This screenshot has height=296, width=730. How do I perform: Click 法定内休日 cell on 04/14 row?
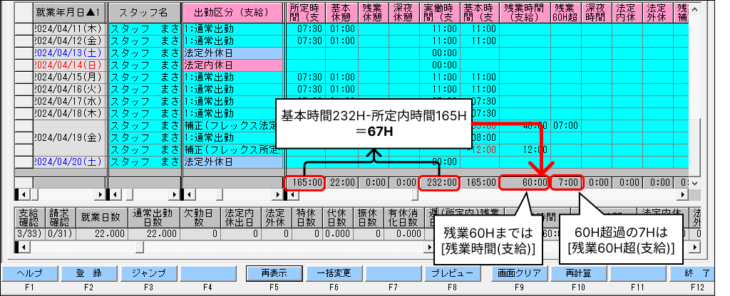click(233, 65)
